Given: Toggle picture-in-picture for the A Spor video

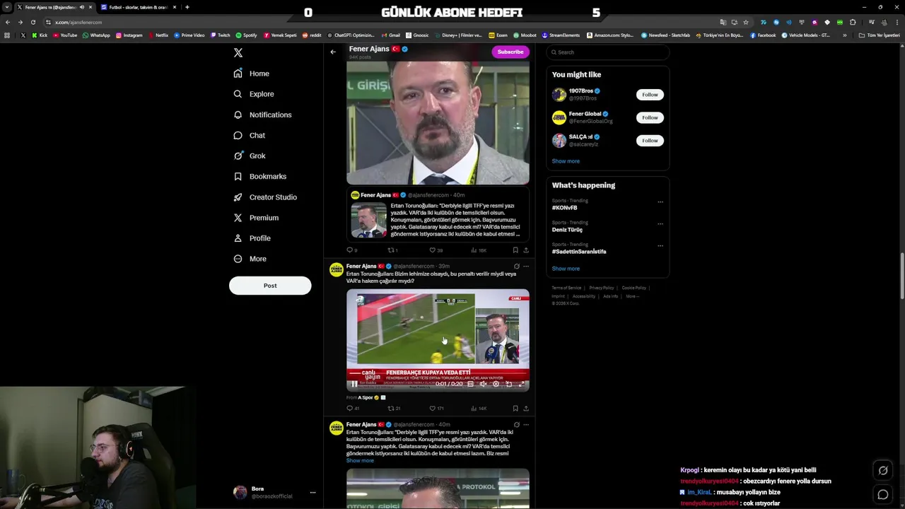Looking at the screenshot, I should 508,384.
